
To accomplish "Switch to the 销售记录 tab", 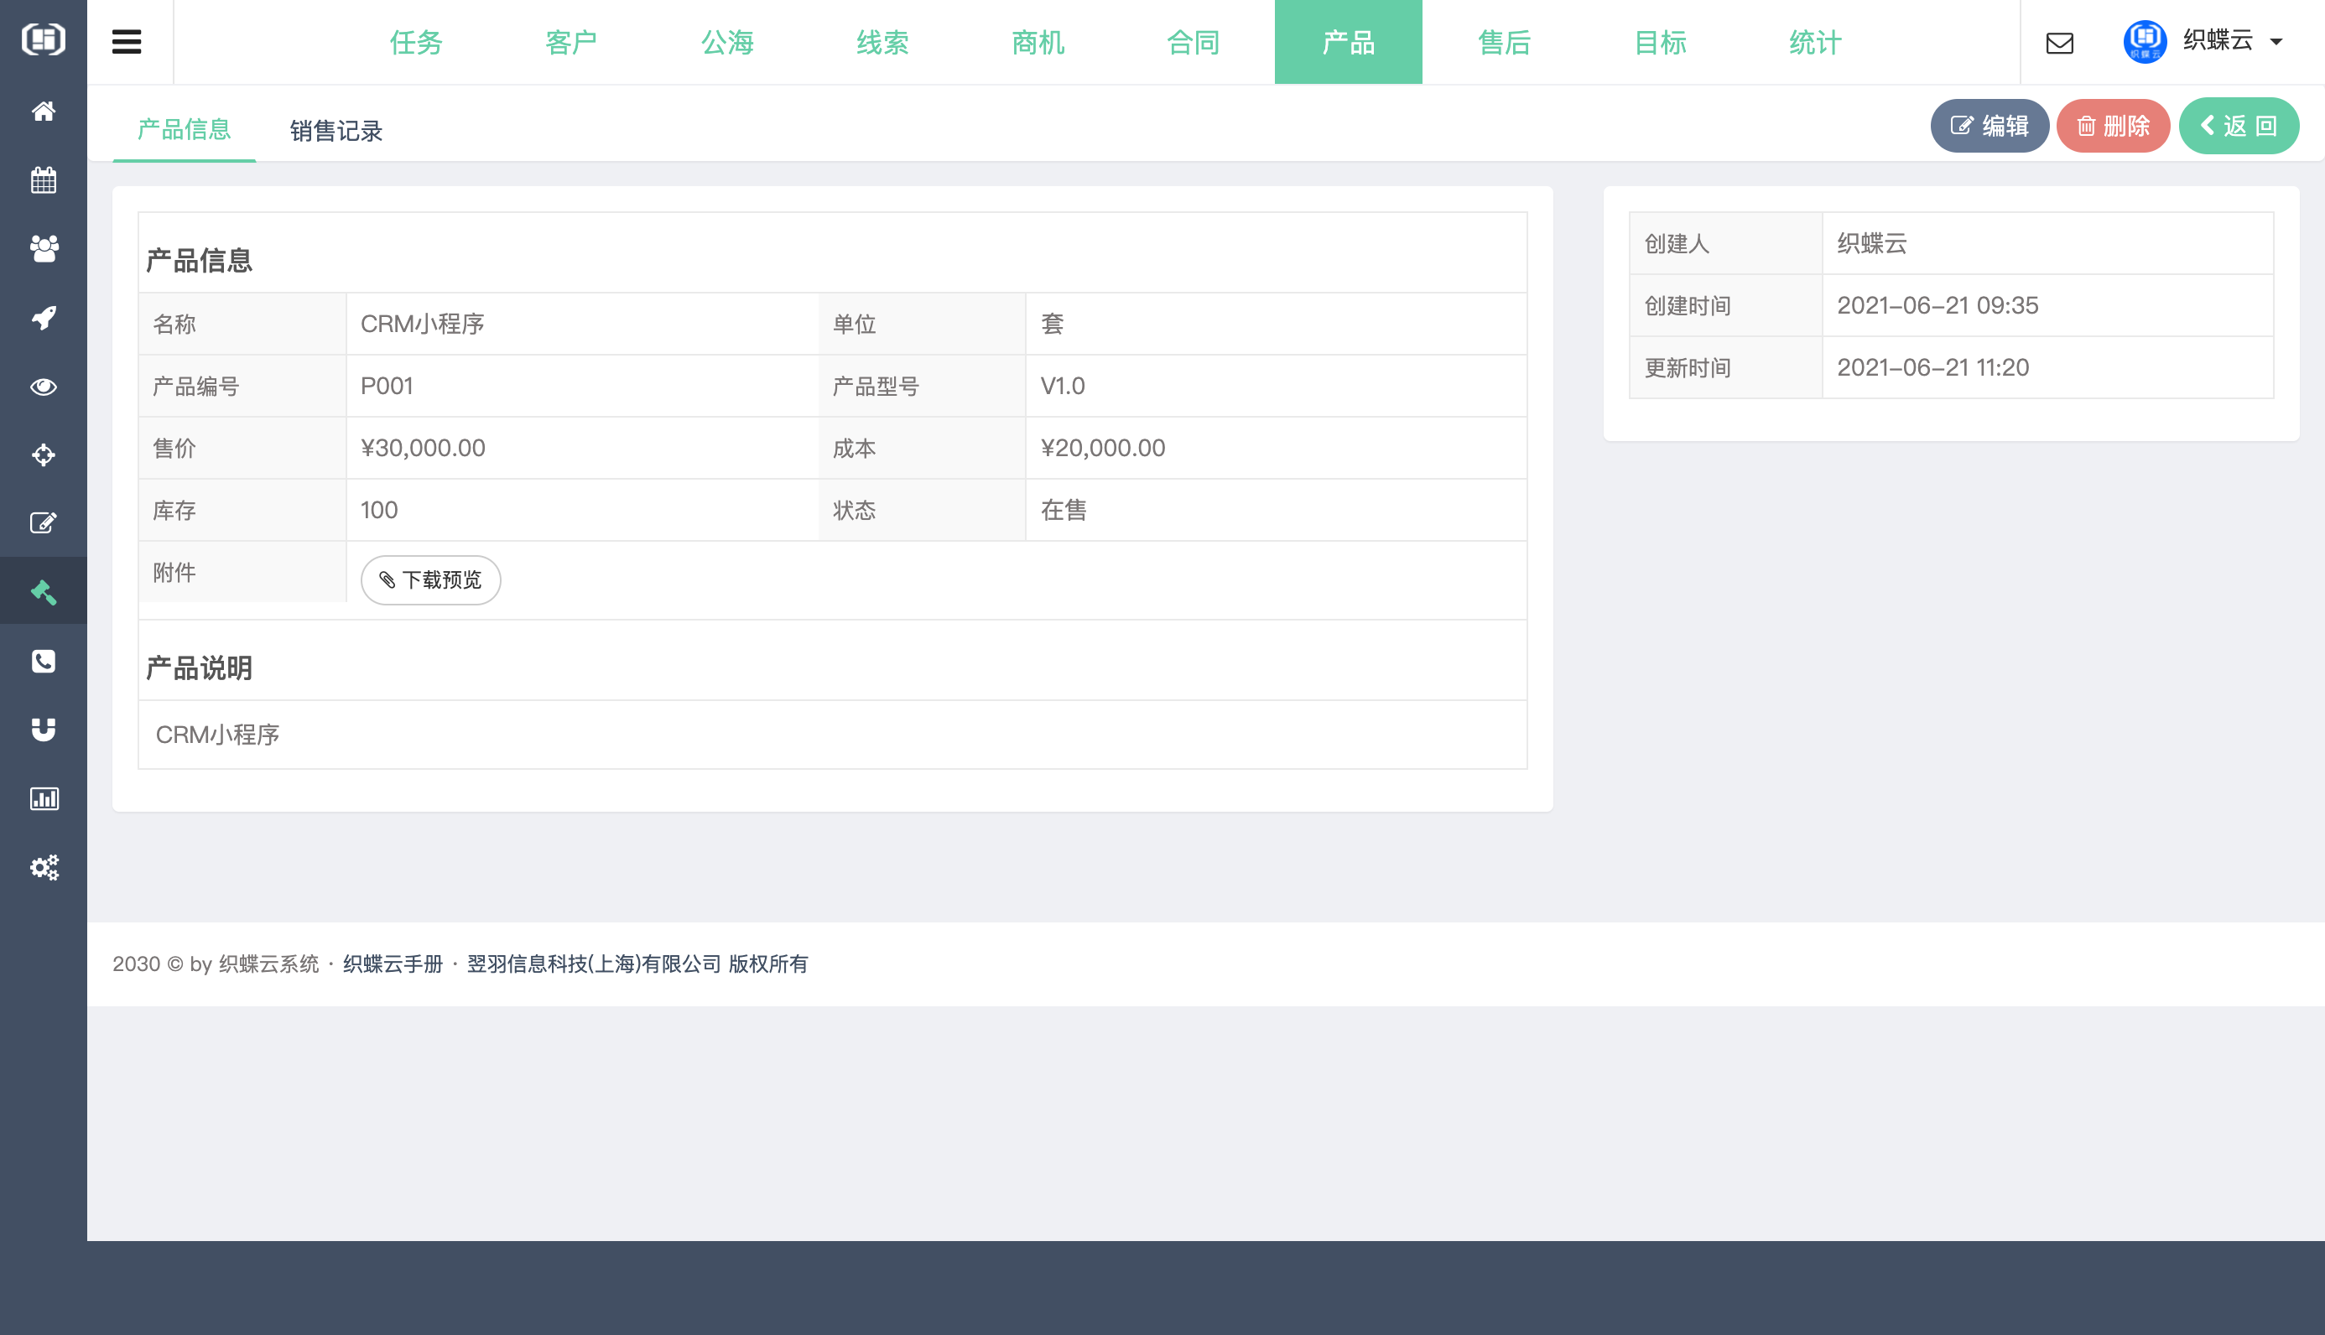I will click(x=335, y=129).
